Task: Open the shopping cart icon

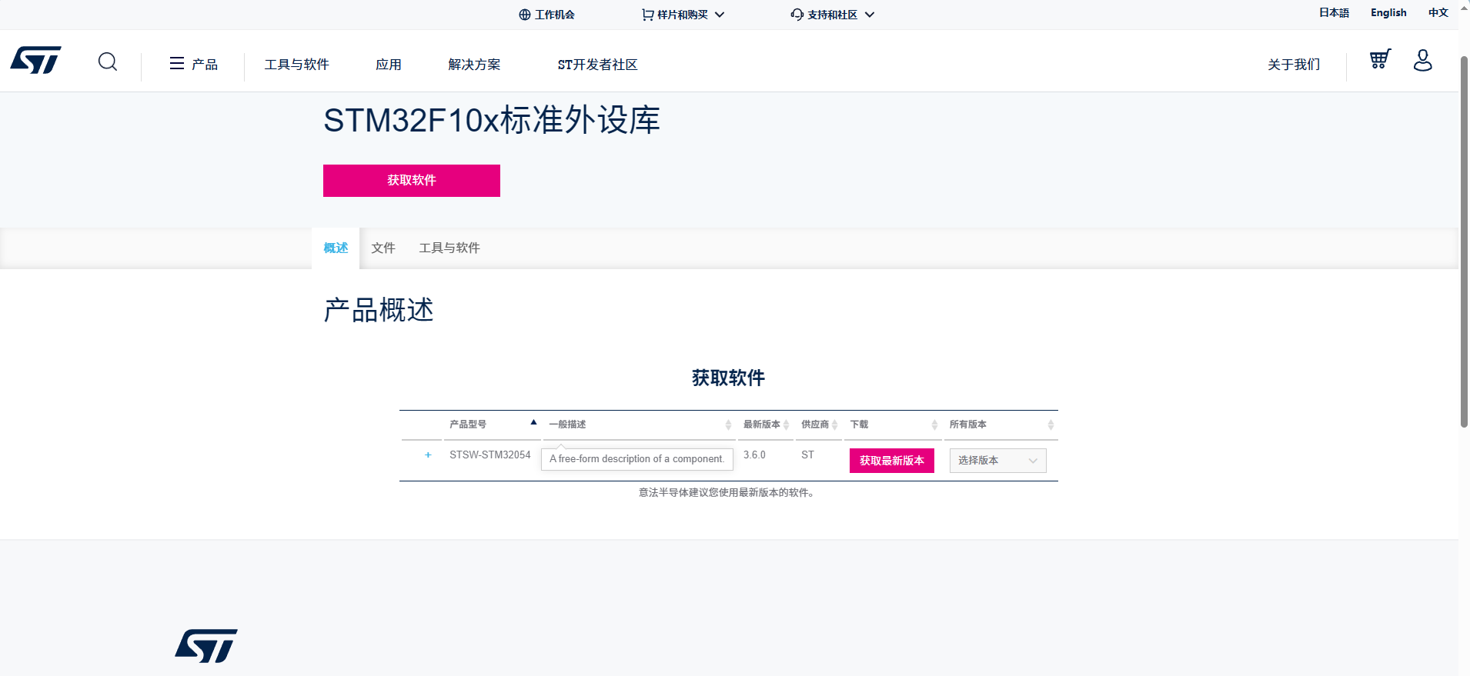Action: (x=1380, y=59)
